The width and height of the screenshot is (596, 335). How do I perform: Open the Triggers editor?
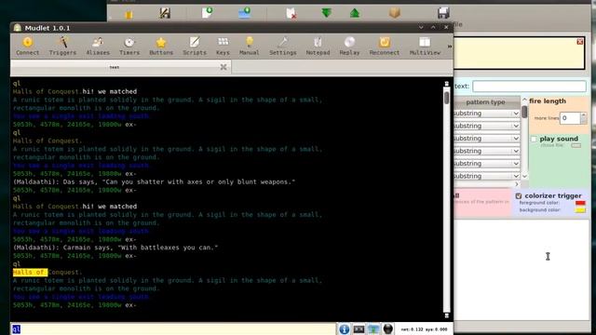(62, 46)
